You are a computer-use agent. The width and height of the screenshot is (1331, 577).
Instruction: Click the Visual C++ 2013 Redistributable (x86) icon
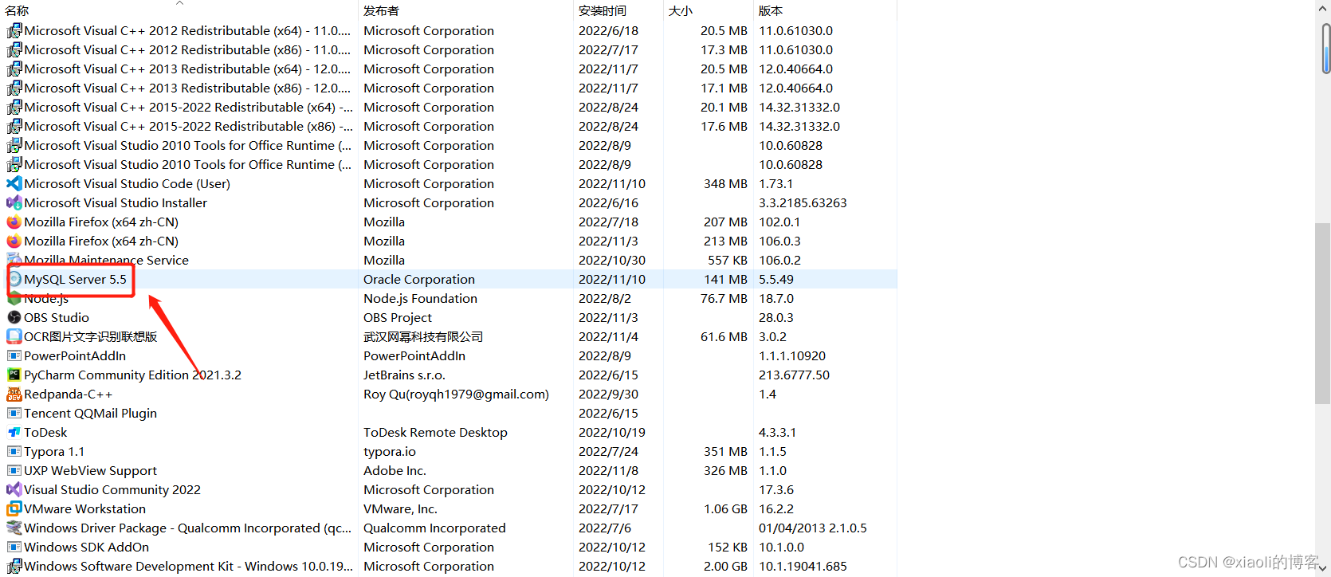[x=14, y=88]
